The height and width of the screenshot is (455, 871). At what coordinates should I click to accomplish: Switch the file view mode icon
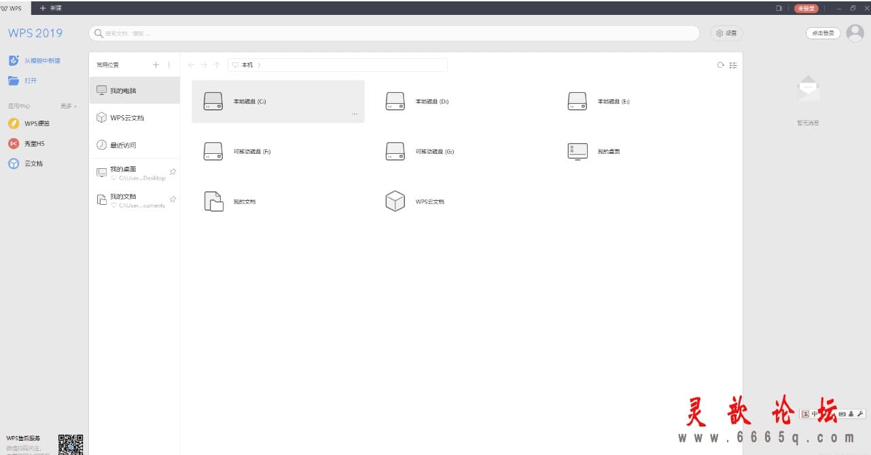click(733, 65)
